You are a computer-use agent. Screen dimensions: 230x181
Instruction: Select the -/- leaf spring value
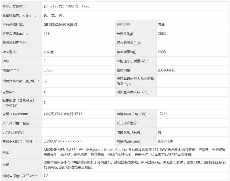coord(46,81)
